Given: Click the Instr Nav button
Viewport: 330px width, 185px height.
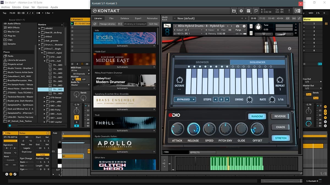Looking at the screenshot, I should tap(153, 24).
